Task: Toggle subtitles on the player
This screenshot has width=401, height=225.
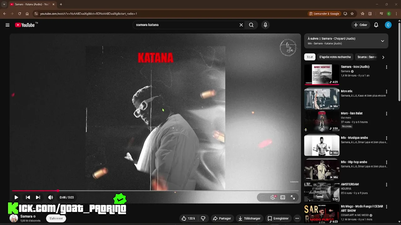Action: click(x=263, y=197)
